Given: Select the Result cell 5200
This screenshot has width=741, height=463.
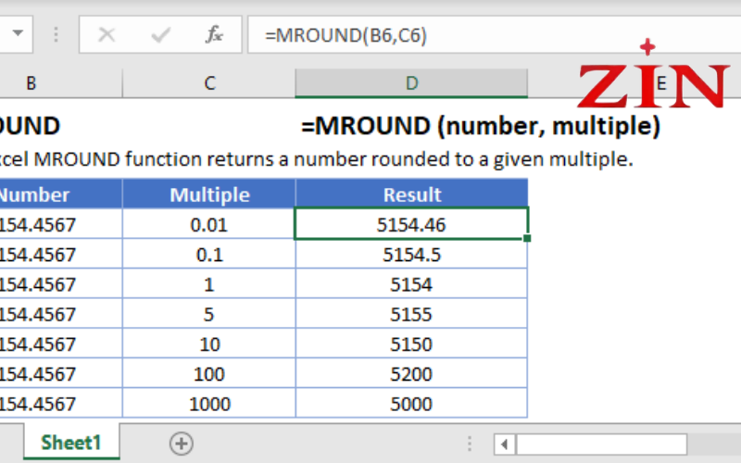Looking at the screenshot, I should 411,374.
